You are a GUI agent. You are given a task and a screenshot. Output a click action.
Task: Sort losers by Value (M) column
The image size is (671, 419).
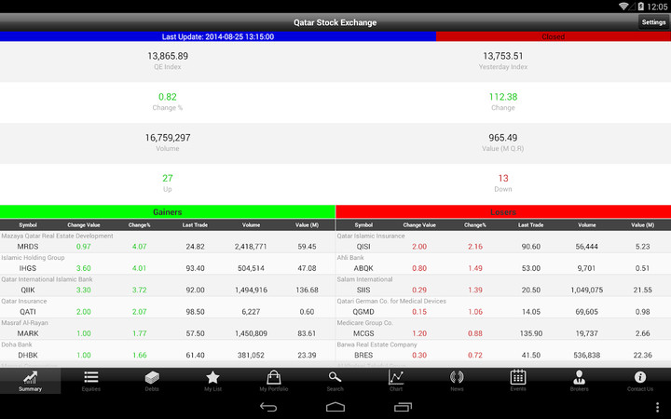click(x=642, y=225)
